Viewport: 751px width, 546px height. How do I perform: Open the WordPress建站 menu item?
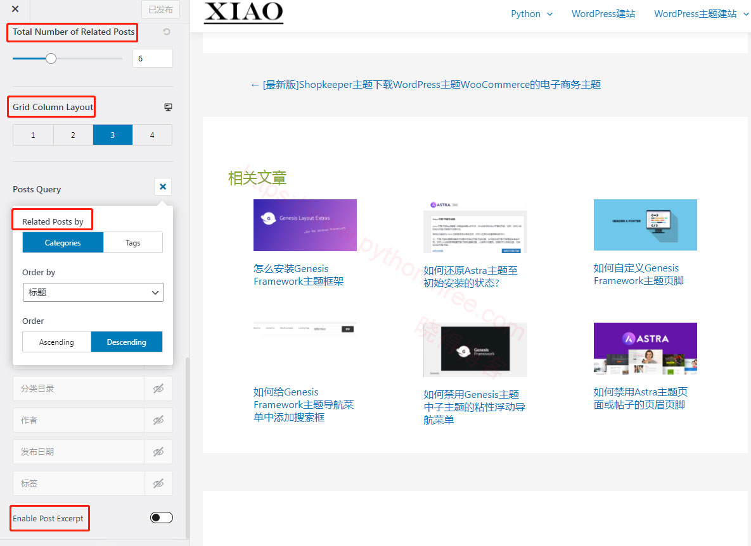(603, 14)
